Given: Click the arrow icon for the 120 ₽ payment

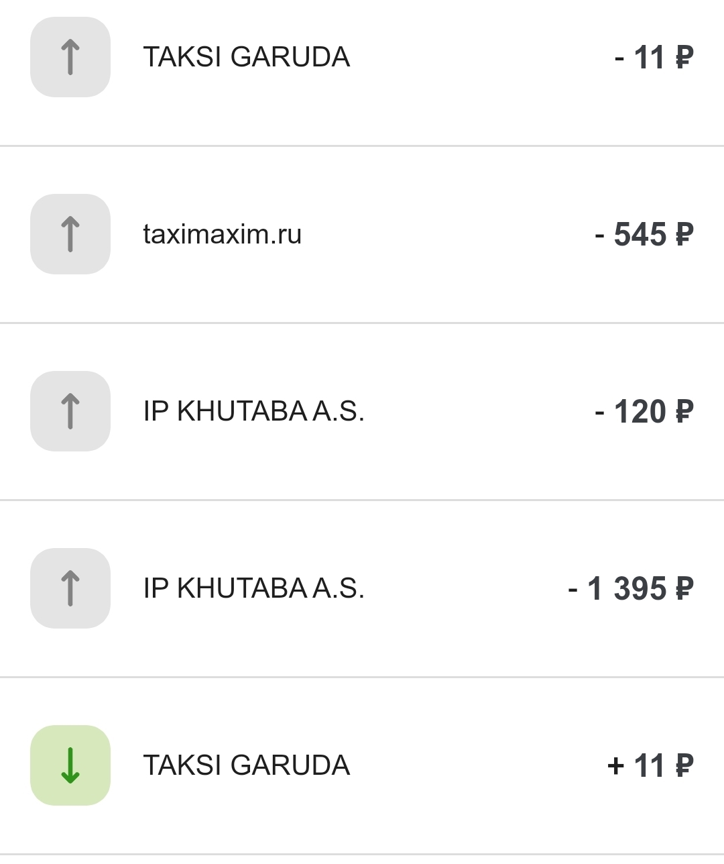Looking at the screenshot, I should (70, 411).
